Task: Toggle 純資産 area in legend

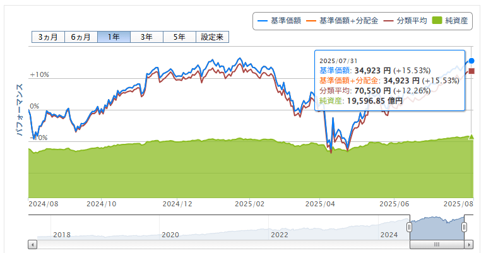Action: 450,21
